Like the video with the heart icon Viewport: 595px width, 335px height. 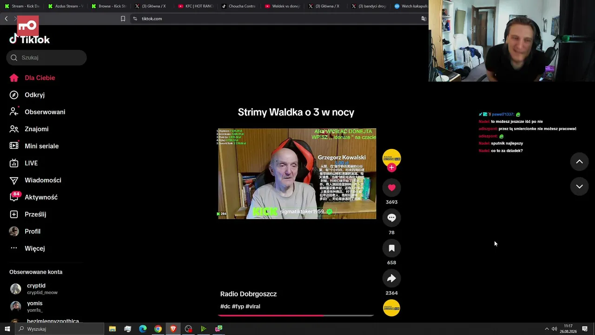(391, 188)
